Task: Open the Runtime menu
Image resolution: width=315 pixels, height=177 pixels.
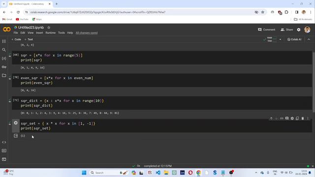Action: 50,33
